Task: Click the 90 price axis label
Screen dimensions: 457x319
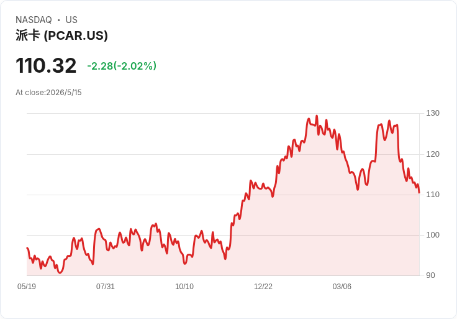Action: tap(430, 275)
